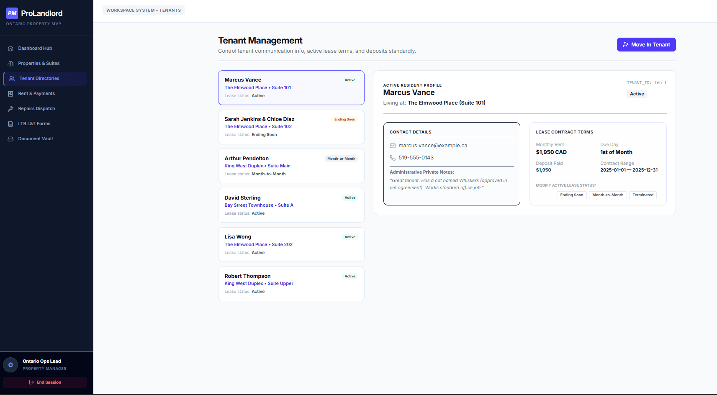Open Arthur Pendelton tenant card
Screen dimensions: 717x395
tap(291, 166)
